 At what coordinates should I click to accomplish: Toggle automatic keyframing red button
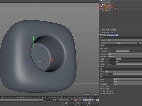pyautogui.click(x=78, y=100)
